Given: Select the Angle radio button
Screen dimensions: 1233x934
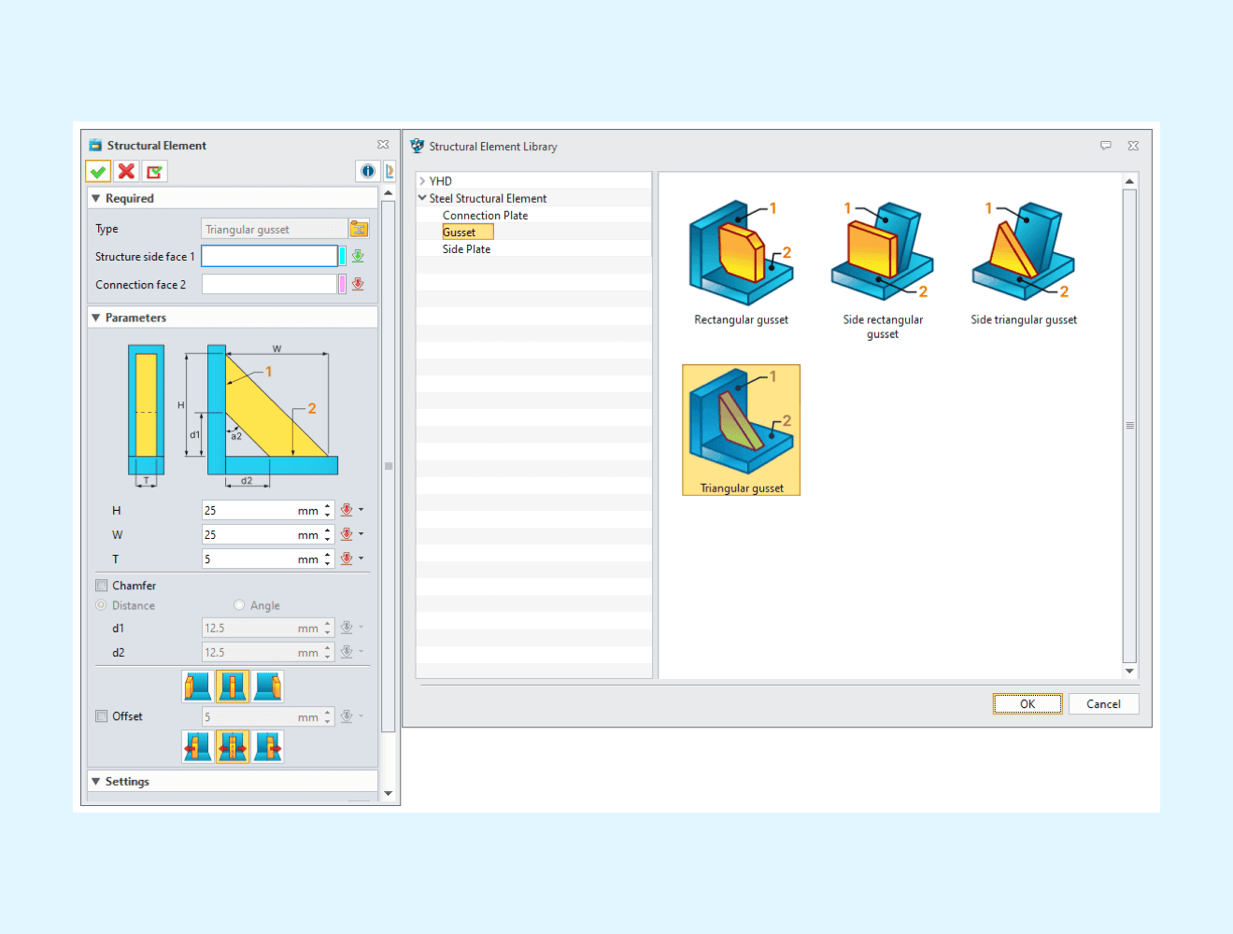Looking at the screenshot, I should click(239, 605).
